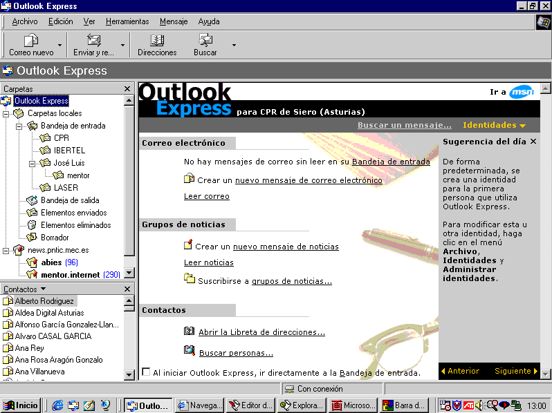Click the volume speaker tray icon
Screen dimensions: 552x413
(x=479, y=405)
